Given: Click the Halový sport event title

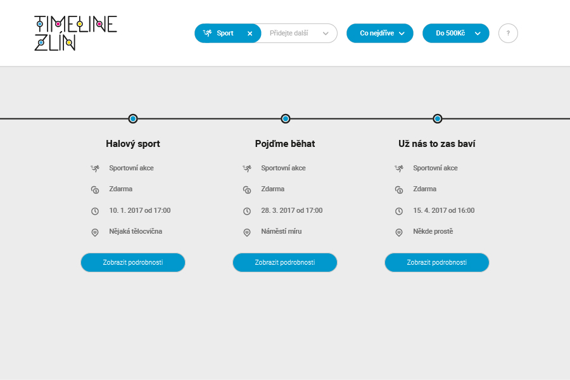Looking at the screenshot, I should pos(133,144).
